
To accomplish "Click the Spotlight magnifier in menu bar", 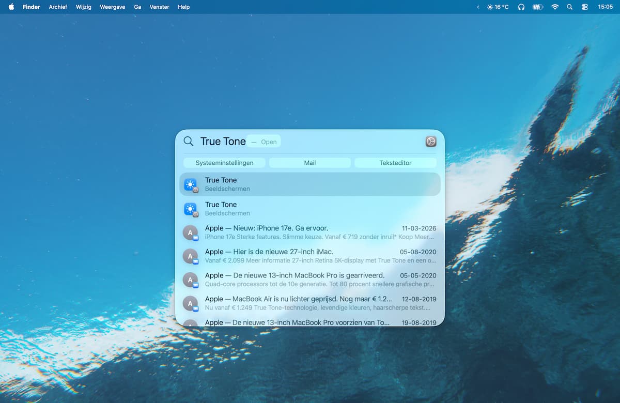I will [569, 7].
